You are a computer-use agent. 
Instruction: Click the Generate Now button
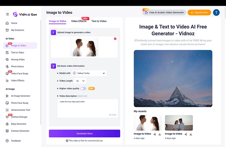84,134
